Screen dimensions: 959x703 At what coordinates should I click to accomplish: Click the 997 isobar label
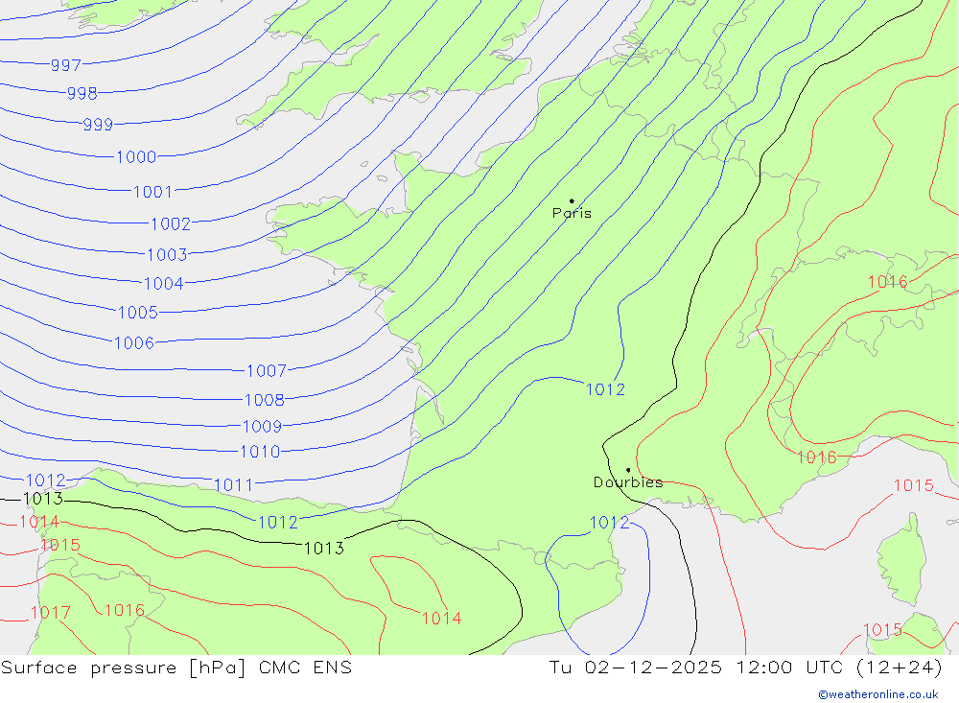66,65
